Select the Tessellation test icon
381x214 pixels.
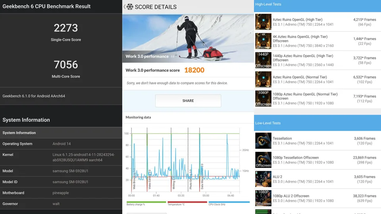point(263,141)
